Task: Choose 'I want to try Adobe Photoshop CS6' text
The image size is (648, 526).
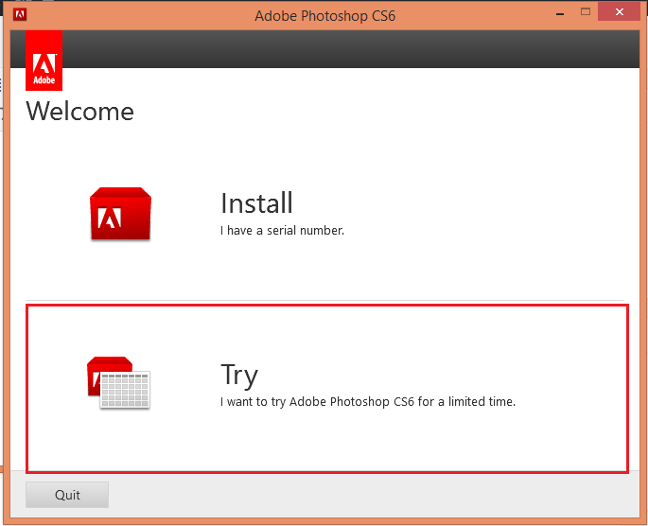Action: click(368, 401)
